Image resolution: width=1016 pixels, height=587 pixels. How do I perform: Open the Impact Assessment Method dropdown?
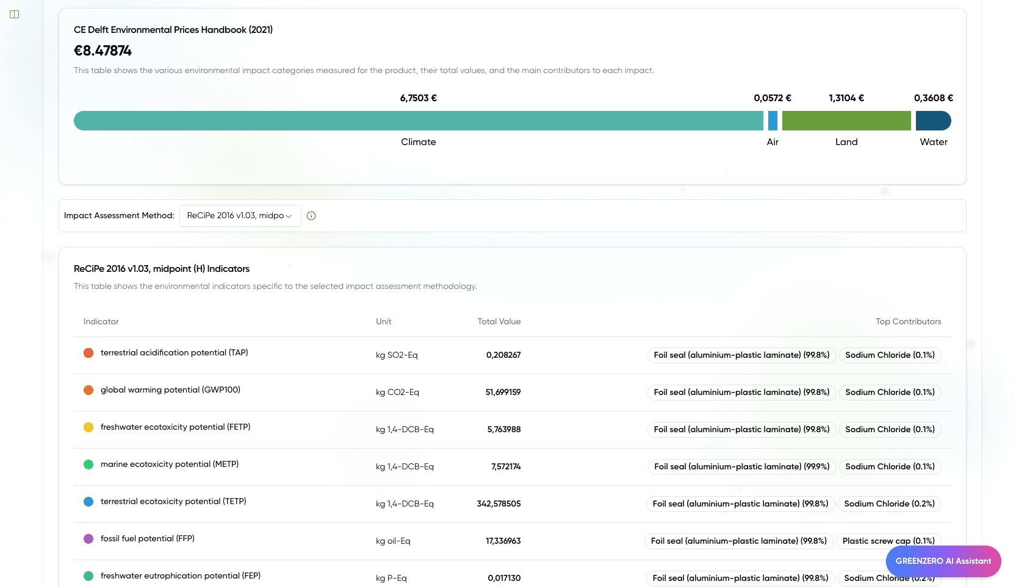pos(240,216)
